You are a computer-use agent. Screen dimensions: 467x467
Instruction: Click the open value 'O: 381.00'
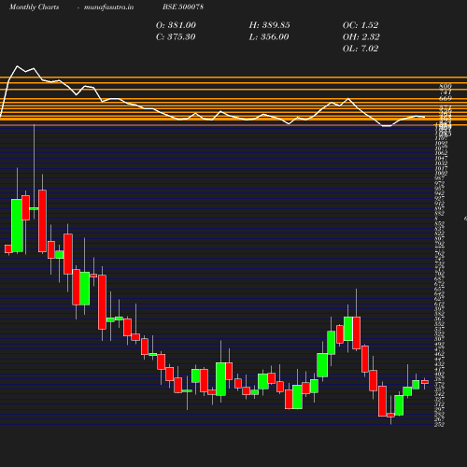coord(176,25)
